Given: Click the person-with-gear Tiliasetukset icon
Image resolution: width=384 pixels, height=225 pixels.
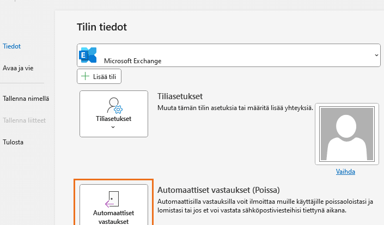Looking at the screenshot, I should point(114,106).
